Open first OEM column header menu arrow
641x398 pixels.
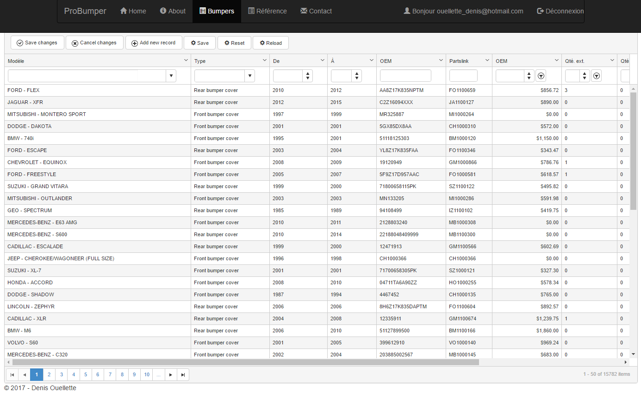pos(441,61)
